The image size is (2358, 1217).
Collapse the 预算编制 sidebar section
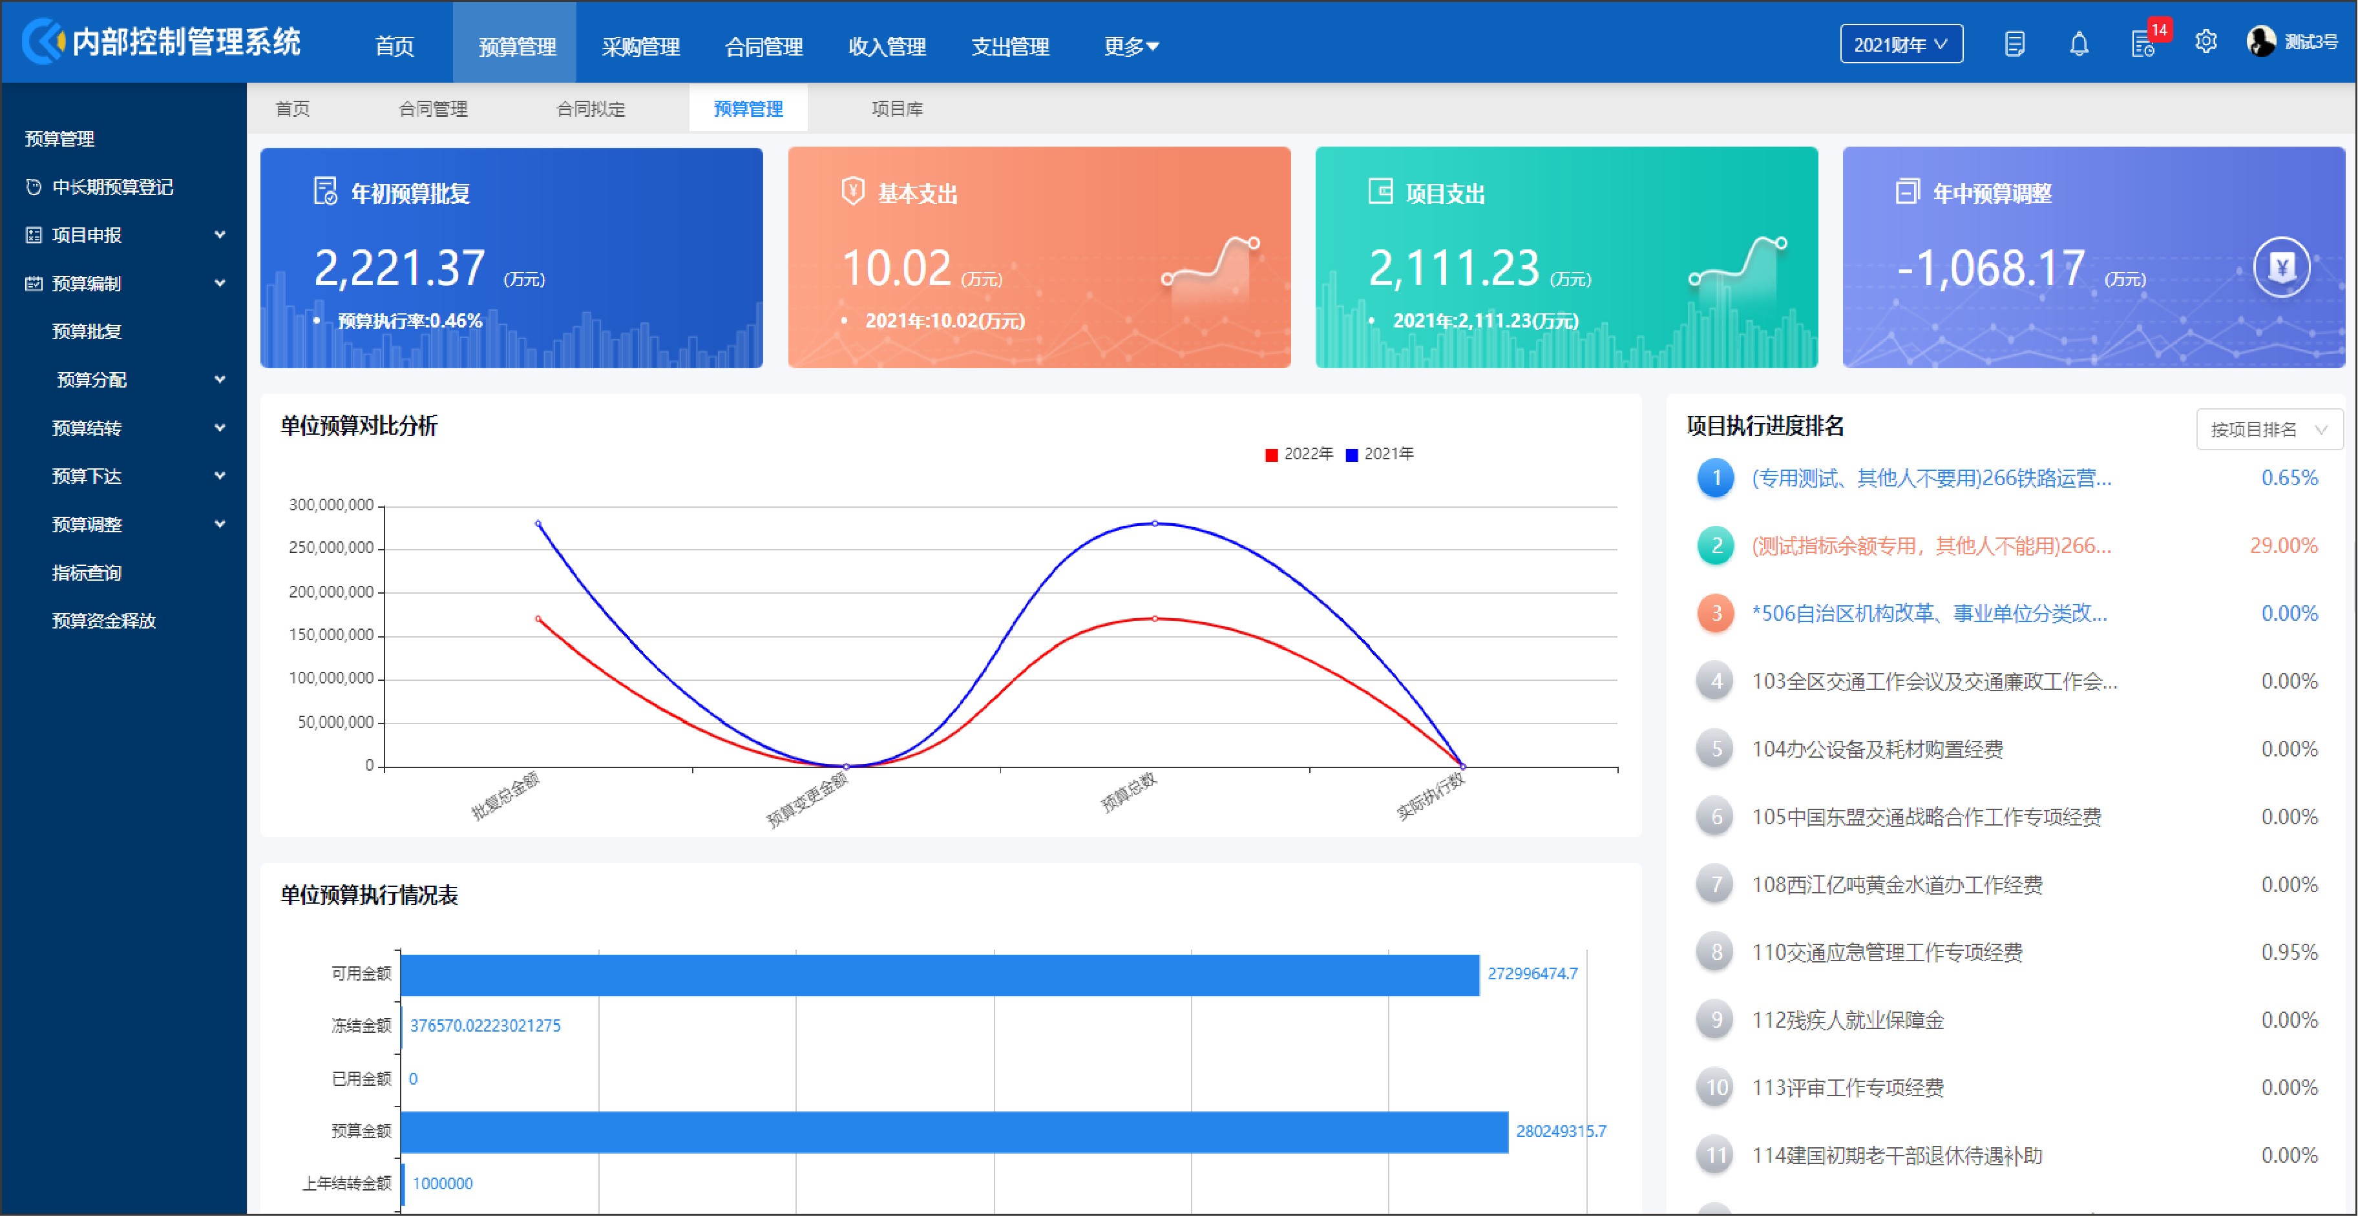coord(220,284)
